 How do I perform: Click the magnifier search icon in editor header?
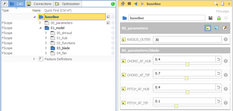[x=216, y=4]
